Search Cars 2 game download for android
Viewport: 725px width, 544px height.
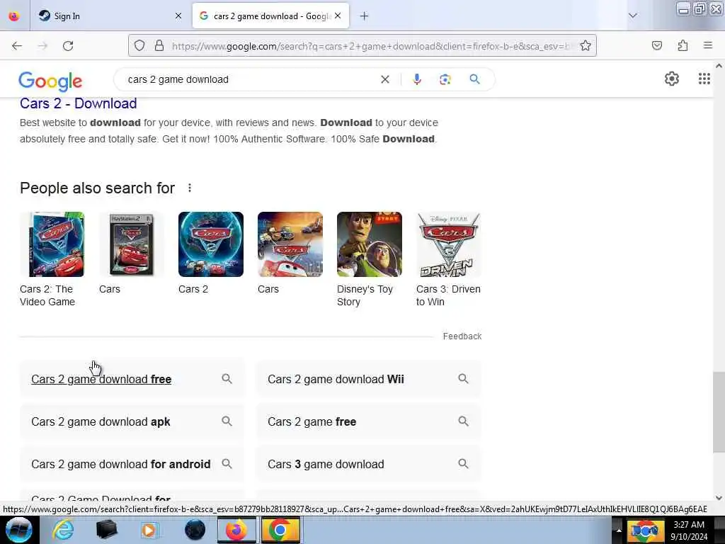132,464
